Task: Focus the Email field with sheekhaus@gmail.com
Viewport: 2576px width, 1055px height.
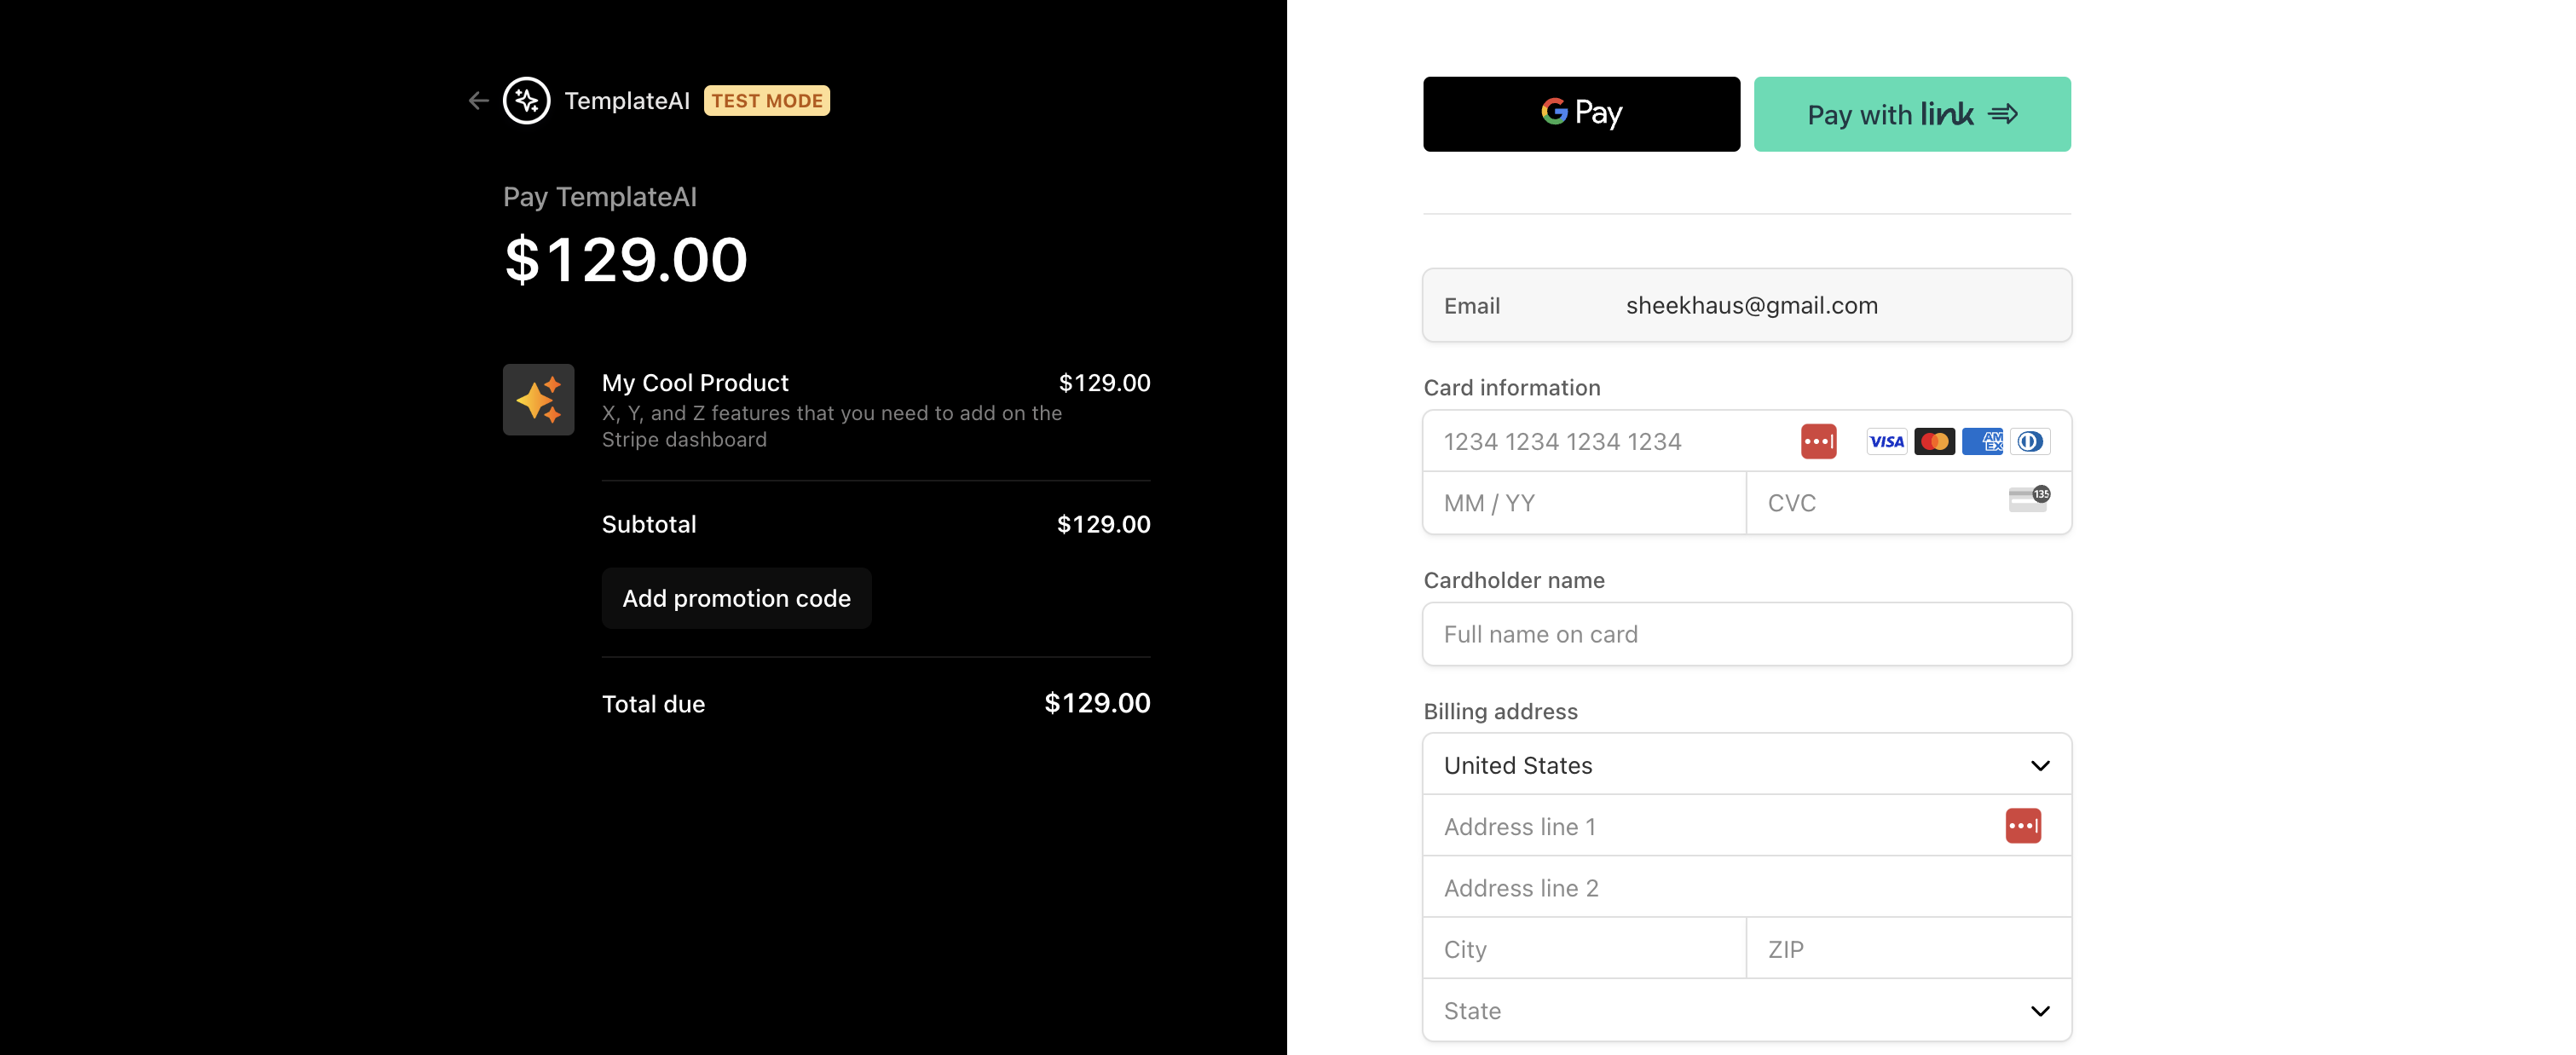Action: pyautogui.click(x=1747, y=305)
